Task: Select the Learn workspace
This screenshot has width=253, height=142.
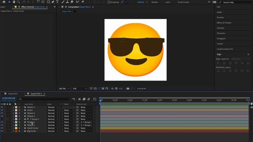Action: [168, 2]
